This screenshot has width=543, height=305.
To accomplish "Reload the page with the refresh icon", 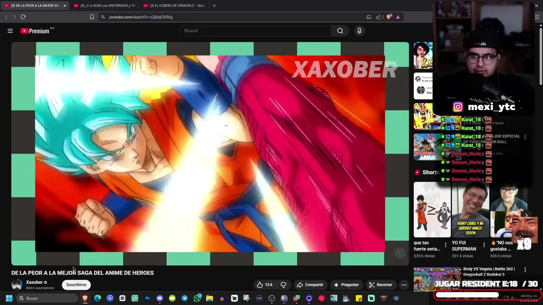I will pyautogui.click(x=23, y=17).
